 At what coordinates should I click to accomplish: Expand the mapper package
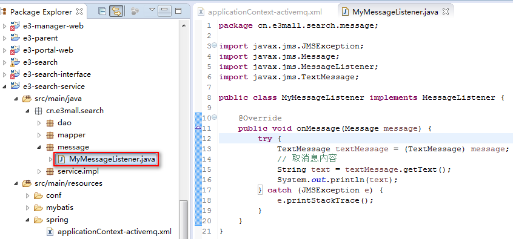click(x=39, y=135)
